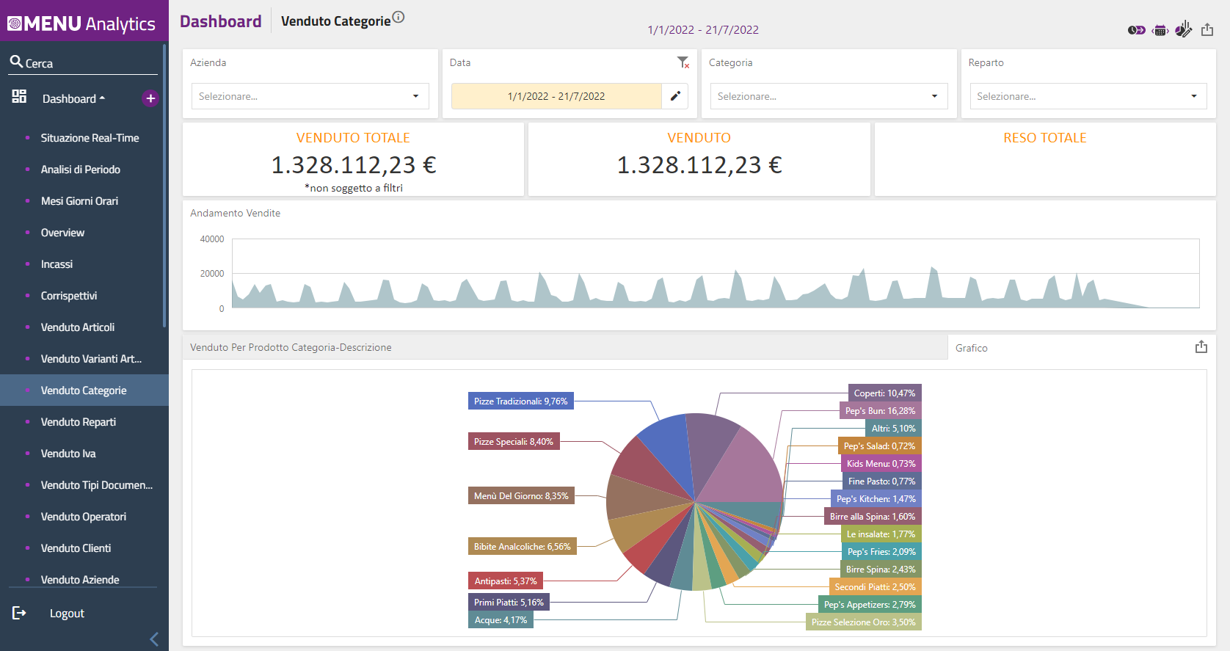This screenshot has width=1230, height=651.
Task: Clear the Data filter via funnel icon
Action: point(683,63)
